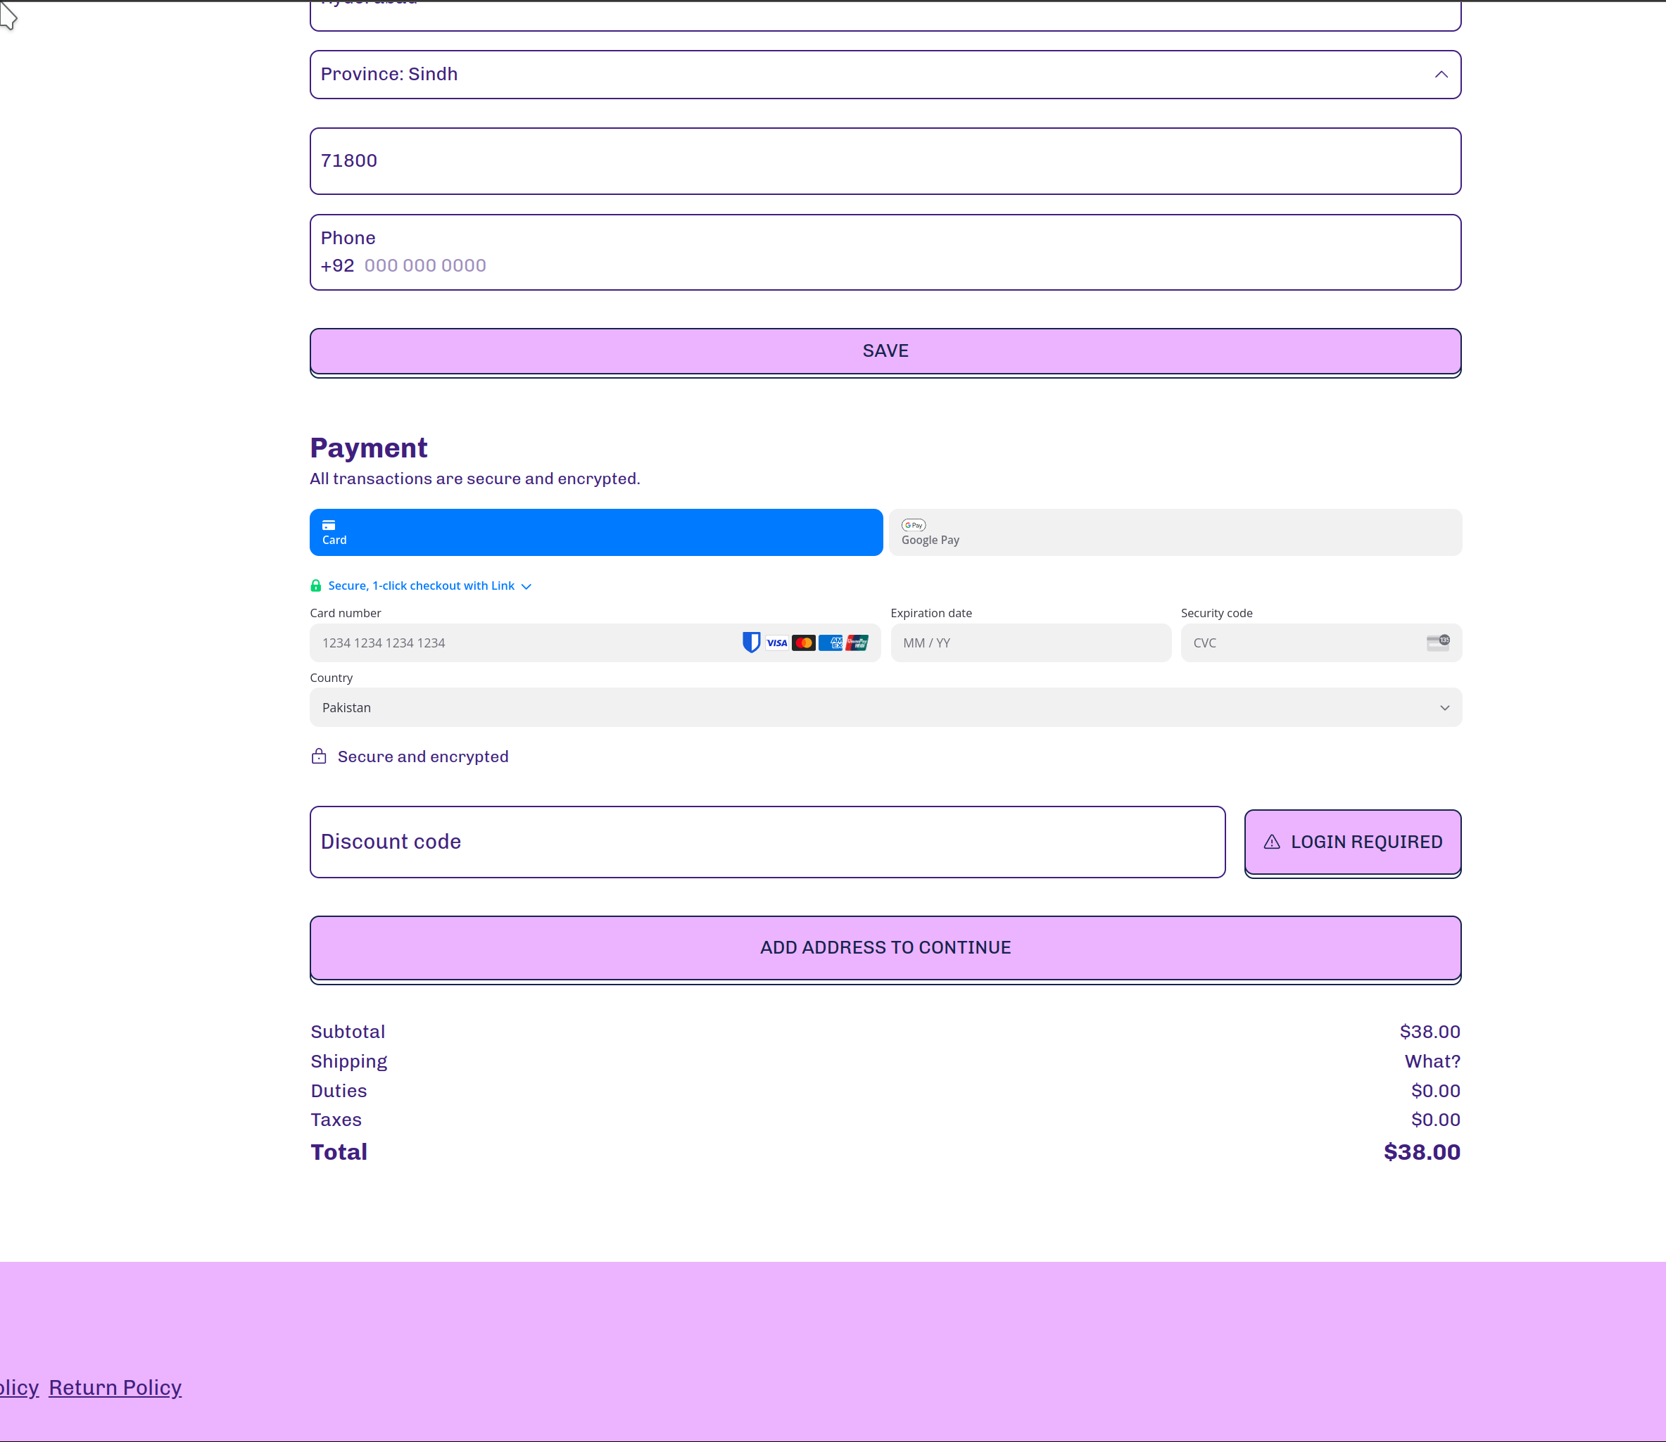The height and width of the screenshot is (1442, 1666).
Task: Click ADD ADDRESS TO CONTINUE
Action: click(x=885, y=947)
